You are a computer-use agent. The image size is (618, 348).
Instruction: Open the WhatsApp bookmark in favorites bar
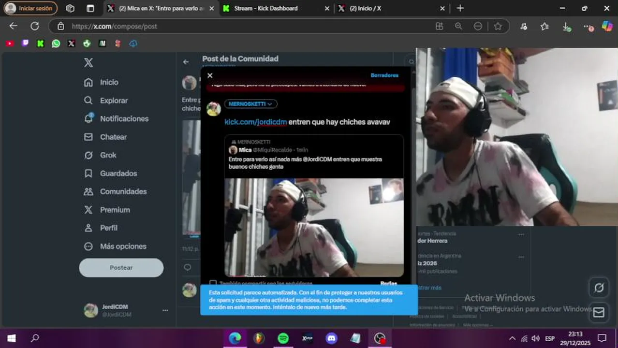click(x=56, y=43)
